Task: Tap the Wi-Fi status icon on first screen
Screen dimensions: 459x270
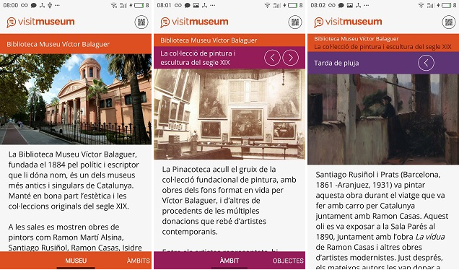Action: 114,5
